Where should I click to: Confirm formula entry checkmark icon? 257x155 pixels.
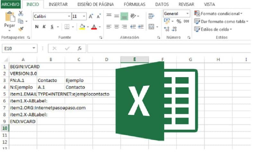coord(67,48)
